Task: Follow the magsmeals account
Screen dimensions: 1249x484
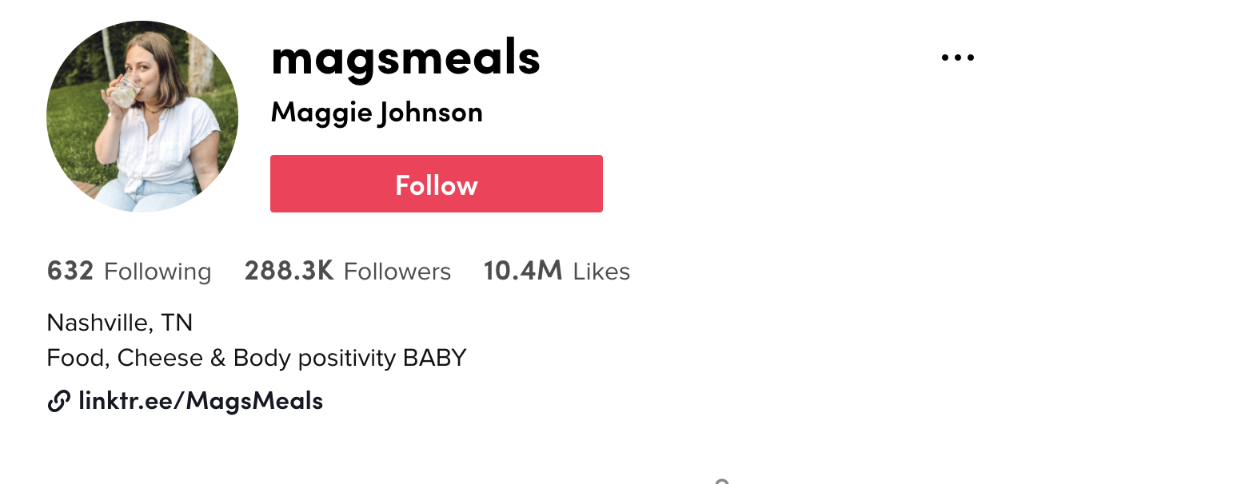Action: 437,184
